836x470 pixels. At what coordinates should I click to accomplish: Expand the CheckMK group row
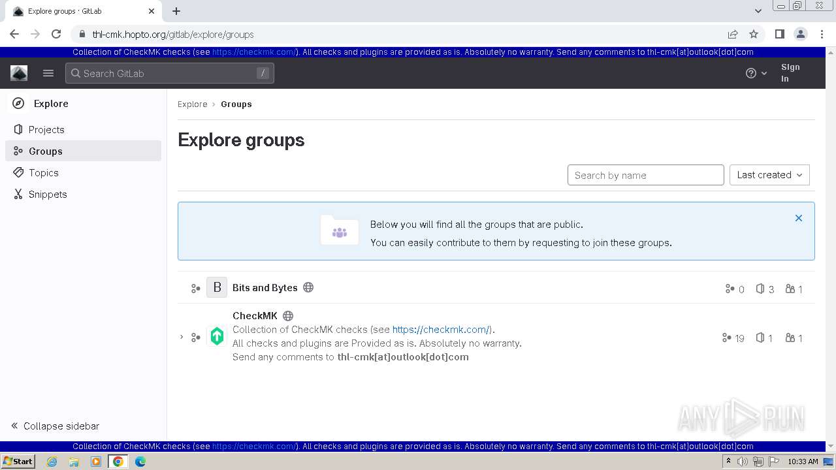tap(182, 337)
